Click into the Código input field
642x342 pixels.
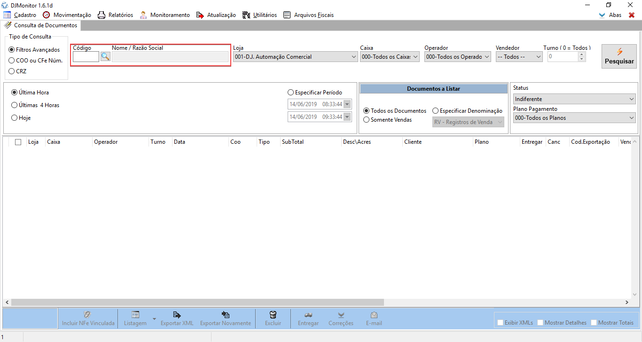(x=86, y=57)
